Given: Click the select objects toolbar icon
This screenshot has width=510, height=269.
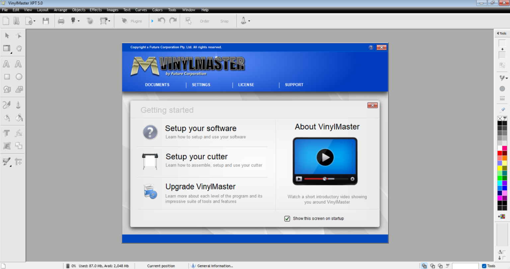Looking at the screenshot, I should coord(188,21).
